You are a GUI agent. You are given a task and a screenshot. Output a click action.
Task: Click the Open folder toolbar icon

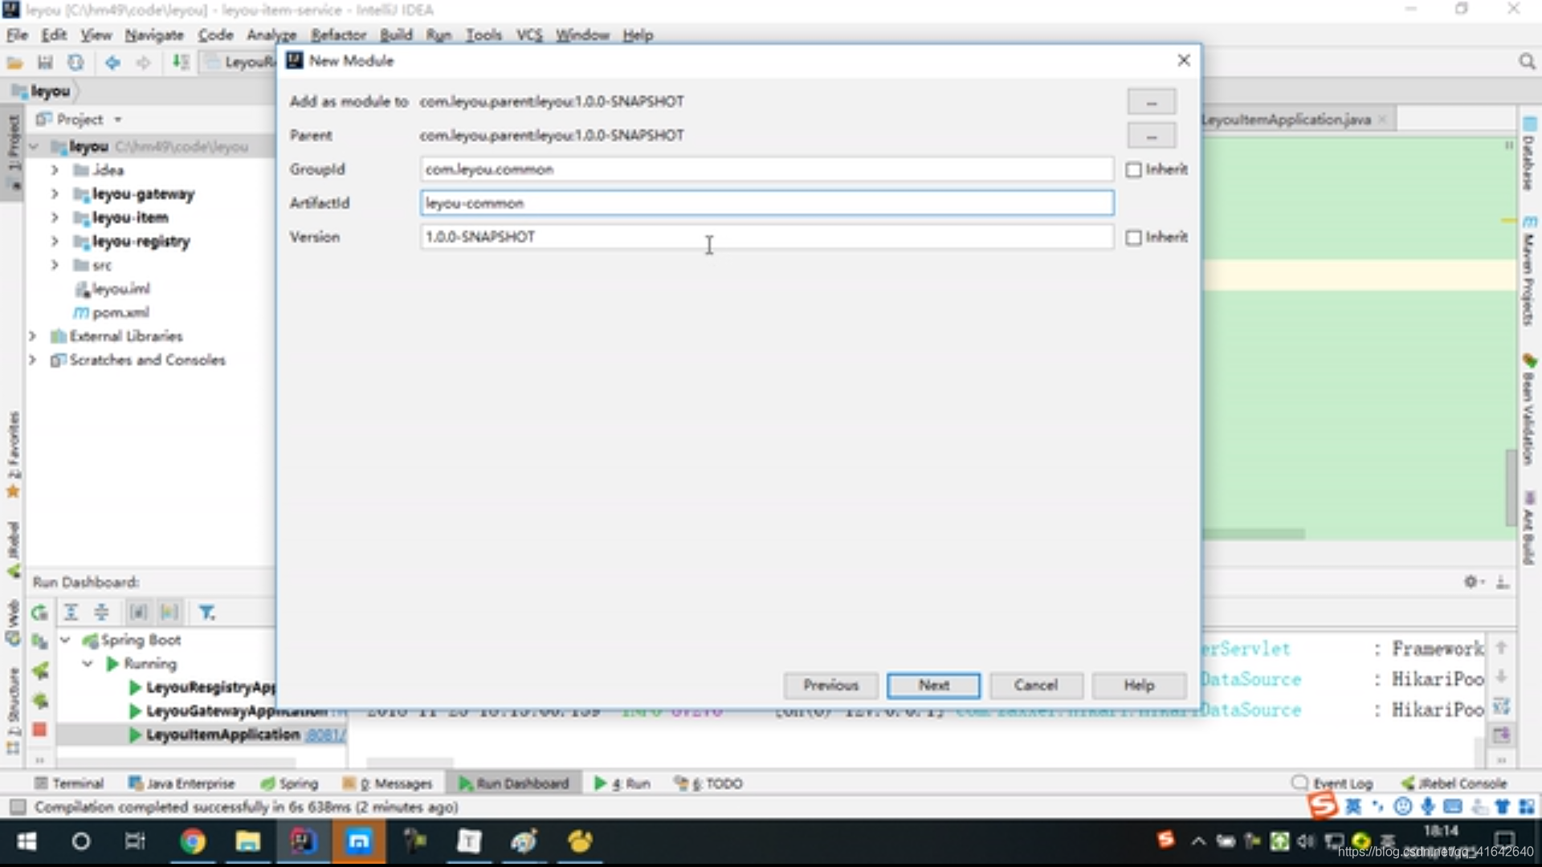(x=14, y=63)
